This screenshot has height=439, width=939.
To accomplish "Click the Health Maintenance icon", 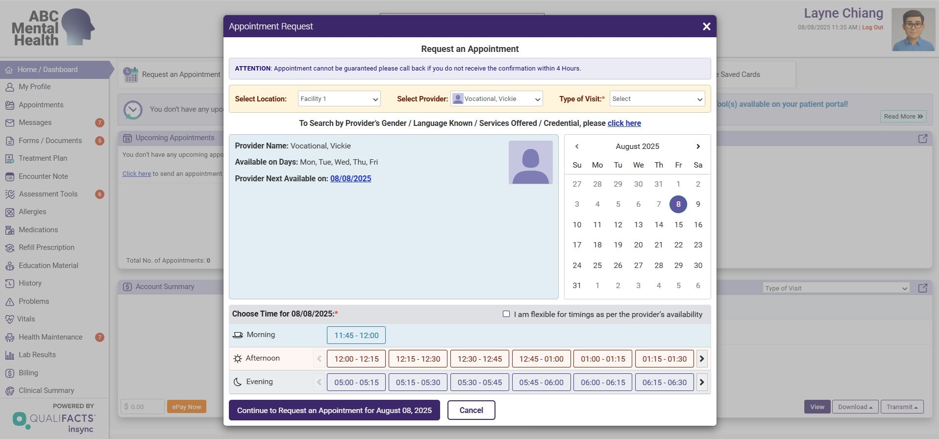I will (x=9, y=338).
